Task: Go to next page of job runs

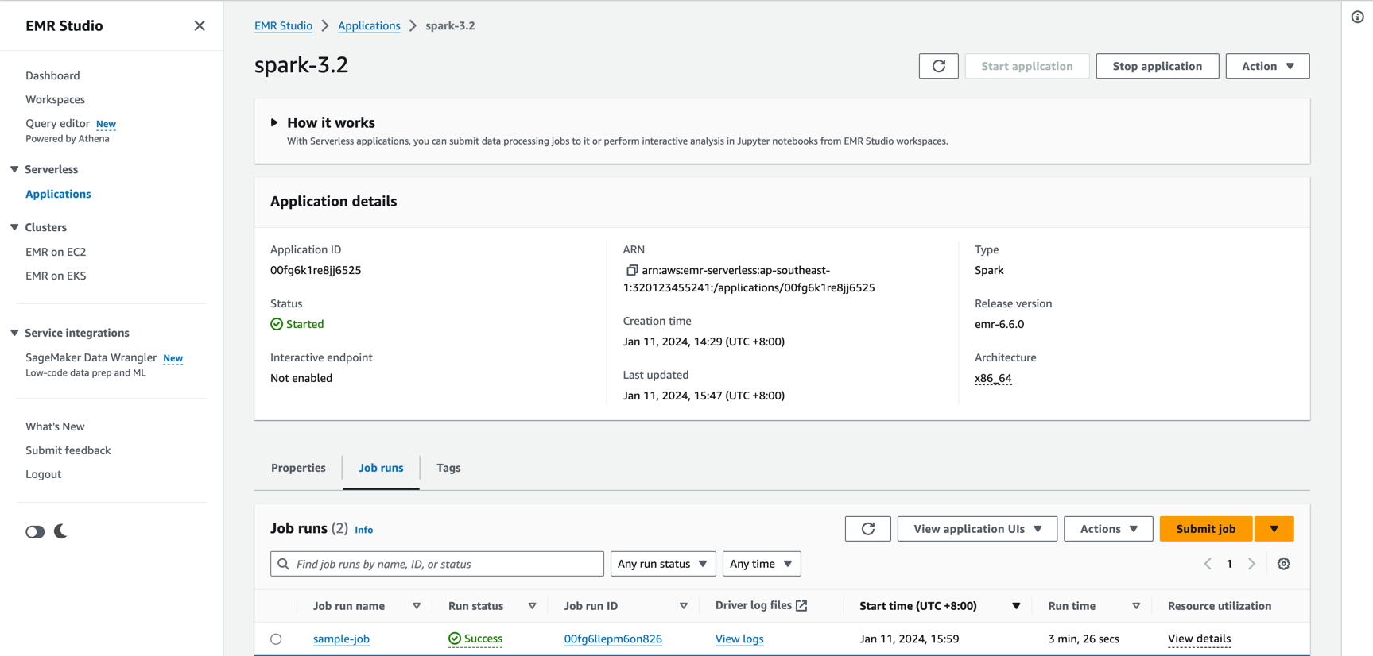Action: pos(1251,564)
